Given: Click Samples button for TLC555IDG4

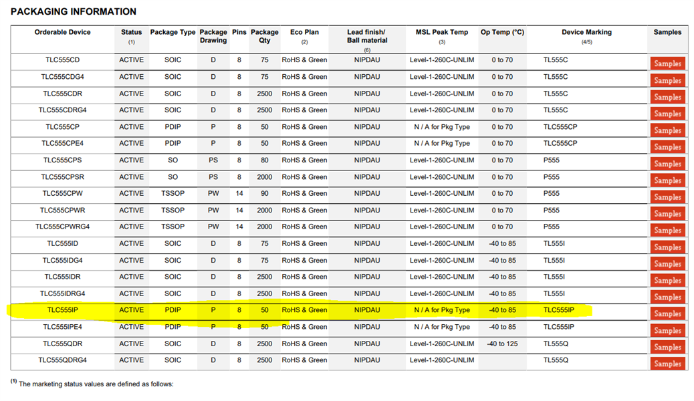Looking at the screenshot, I should point(667,263).
